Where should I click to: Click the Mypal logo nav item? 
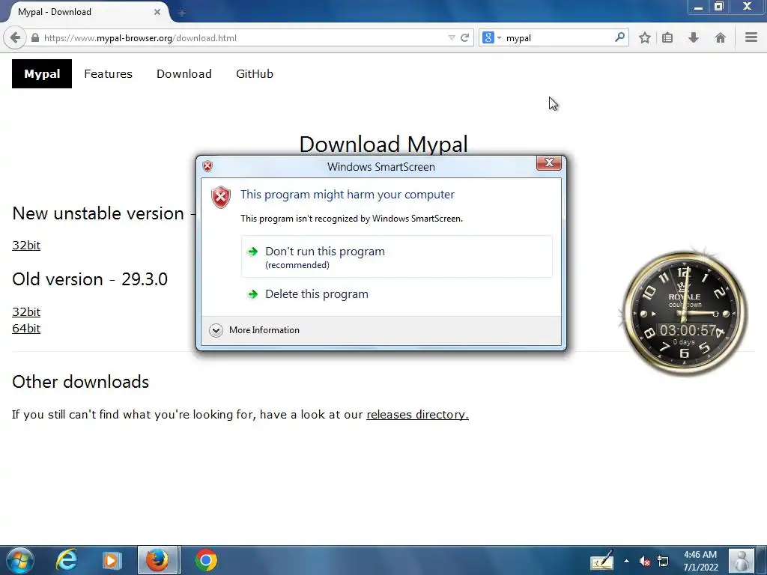click(42, 74)
